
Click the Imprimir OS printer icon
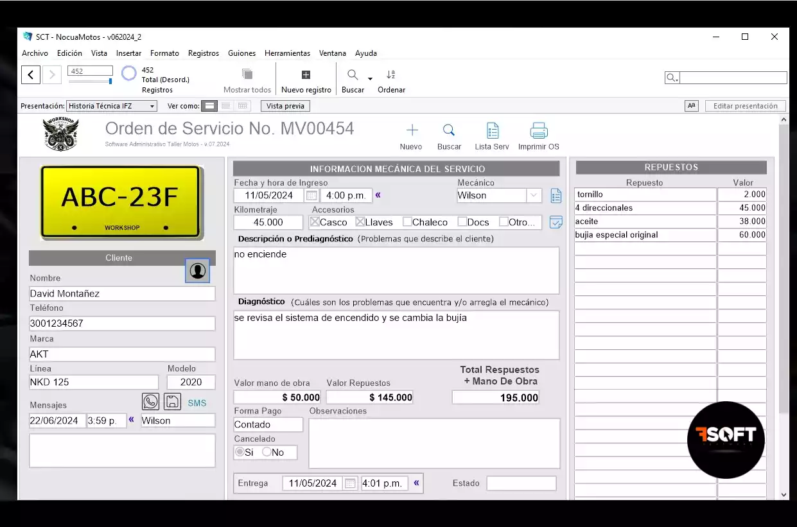pos(538,131)
